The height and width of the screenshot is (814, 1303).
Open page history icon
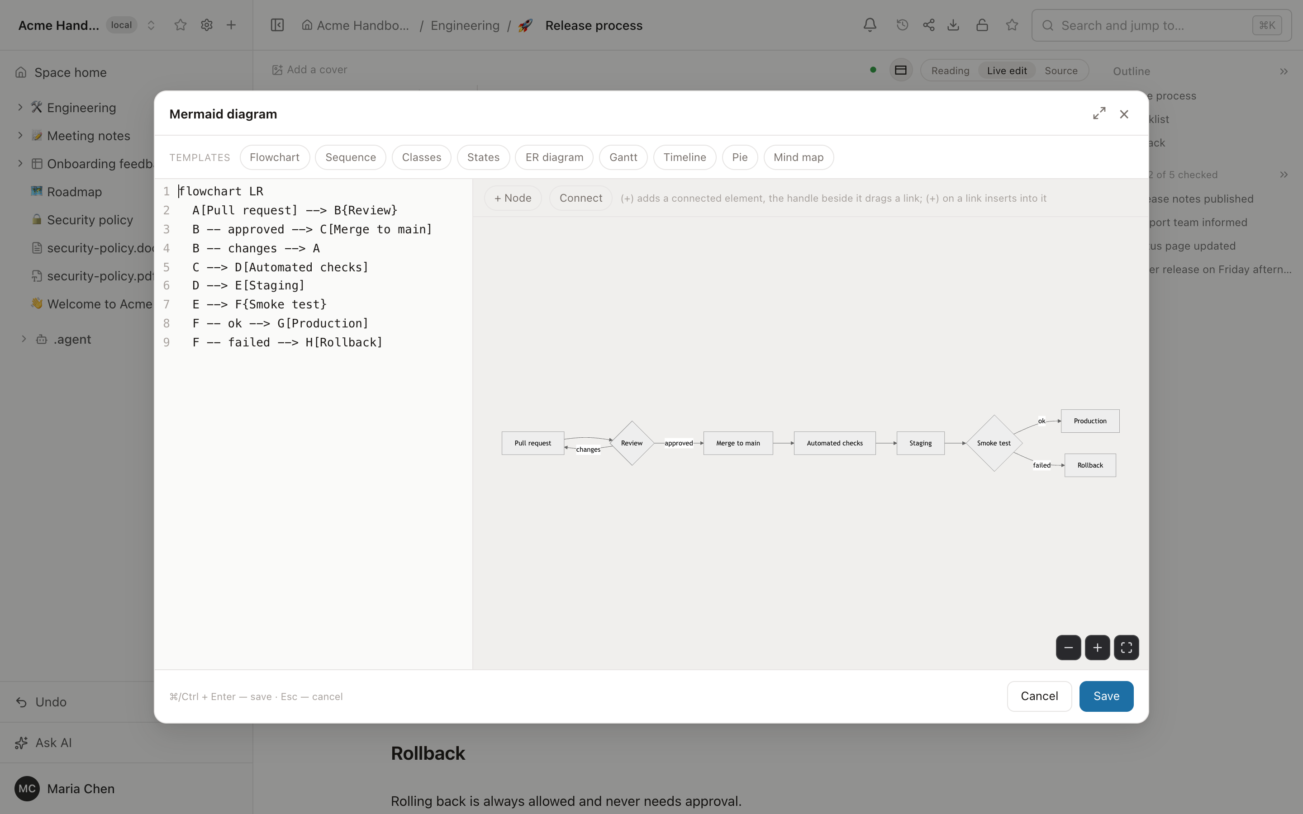click(902, 25)
